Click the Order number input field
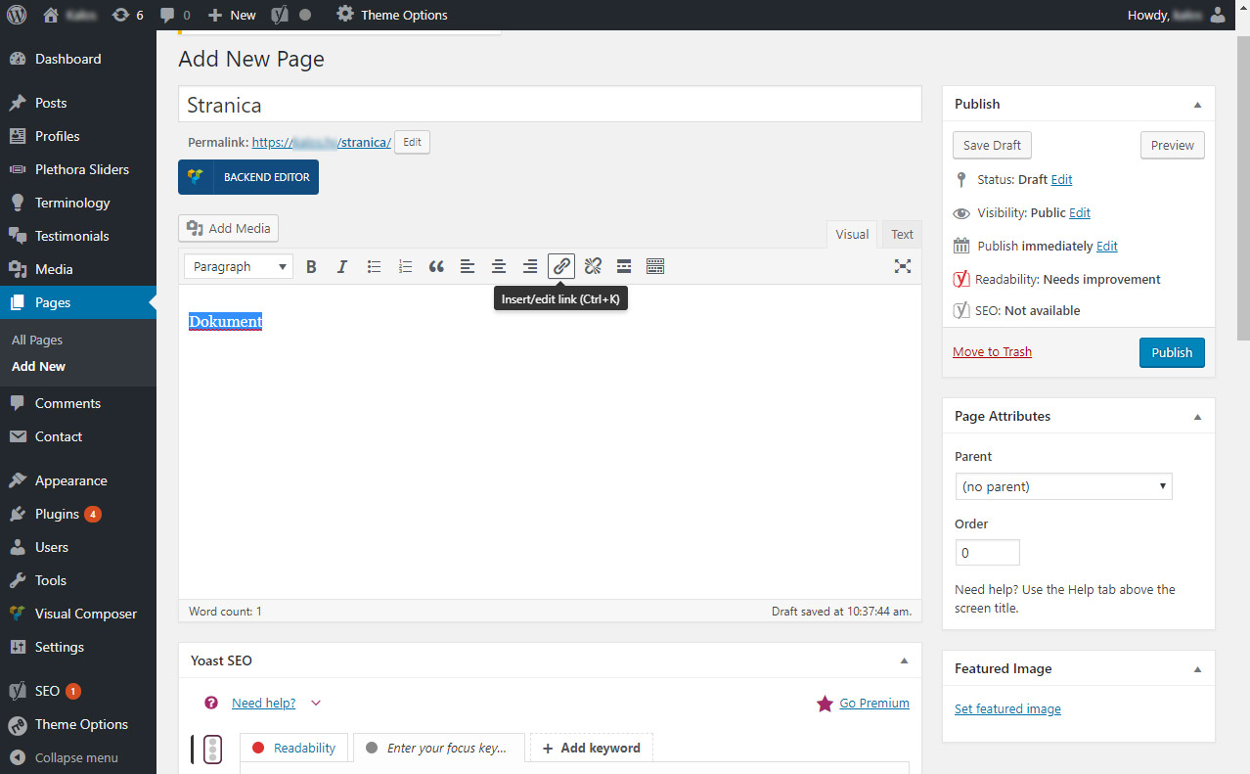The width and height of the screenshot is (1250, 774). (987, 553)
